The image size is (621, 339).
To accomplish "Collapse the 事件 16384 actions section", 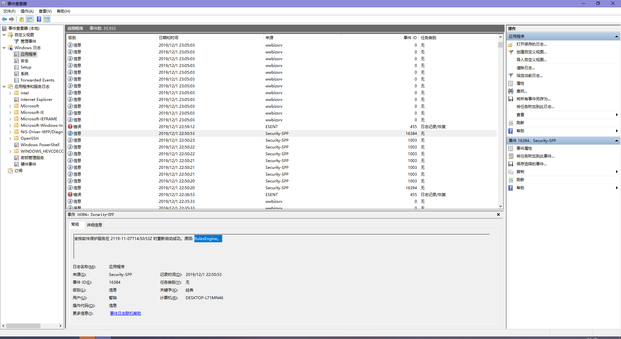I will coord(616,141).
